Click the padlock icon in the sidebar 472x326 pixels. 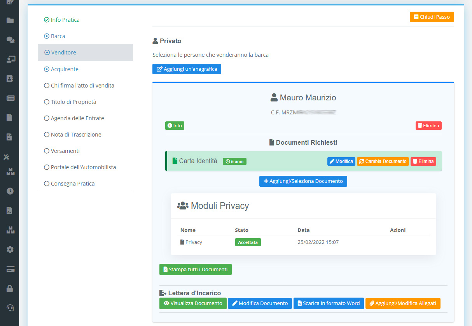pyautogui.click(x=10, y=288)
